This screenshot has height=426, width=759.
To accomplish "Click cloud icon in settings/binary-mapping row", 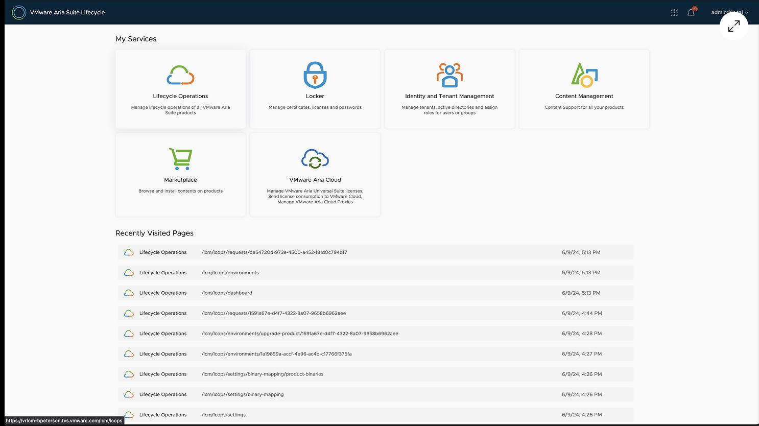I will tap(129, 394).
